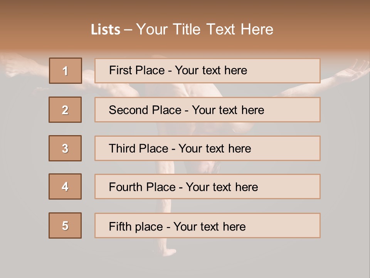Select the number 1 box

click(x=66, y=70)
